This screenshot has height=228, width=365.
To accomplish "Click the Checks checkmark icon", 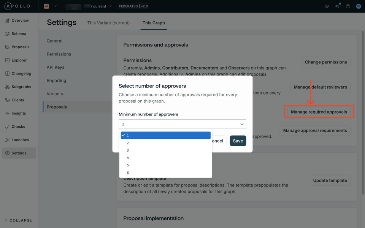I will point(8,127).
